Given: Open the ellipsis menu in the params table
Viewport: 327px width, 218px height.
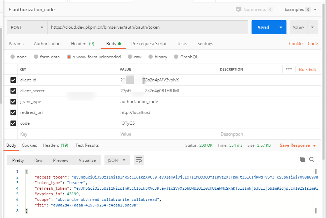Looking at the screenshot, I should [x=289, y=69].
